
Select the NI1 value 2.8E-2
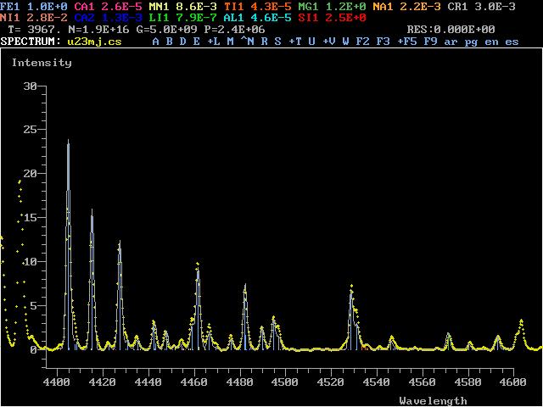pyautogui.click(x=48, y=17)
